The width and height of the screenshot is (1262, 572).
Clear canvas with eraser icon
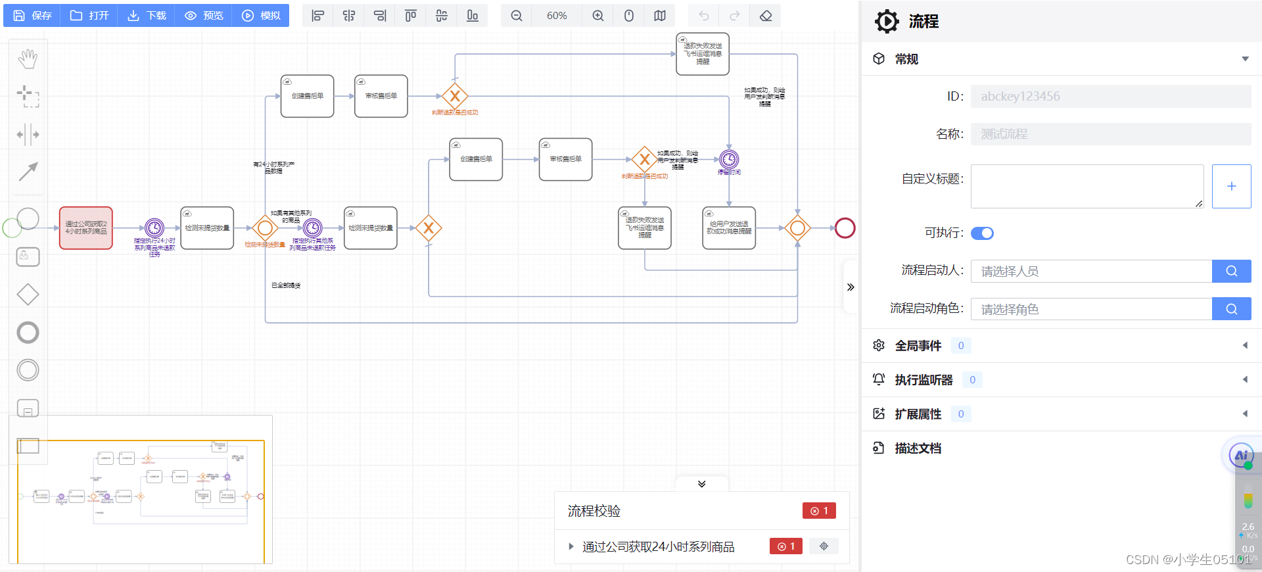tap(766, 16)
